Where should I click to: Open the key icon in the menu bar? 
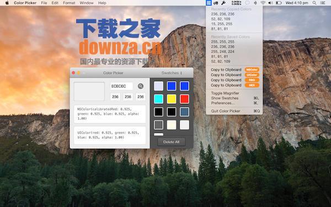pos(223,3)
